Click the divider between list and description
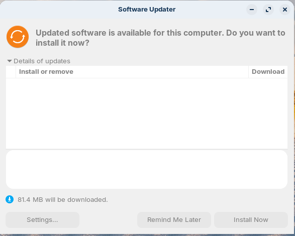 [x=147, y=149]
